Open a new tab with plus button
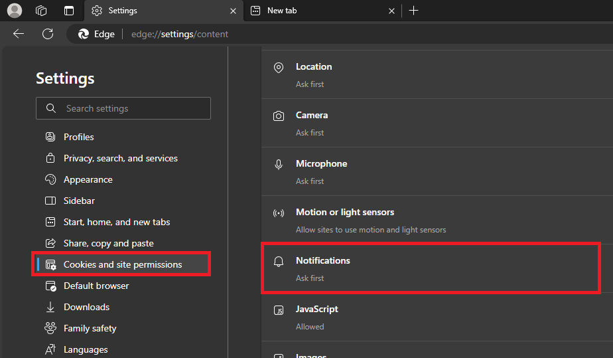Screen dimensions: 613x358 tap(413, 11)
